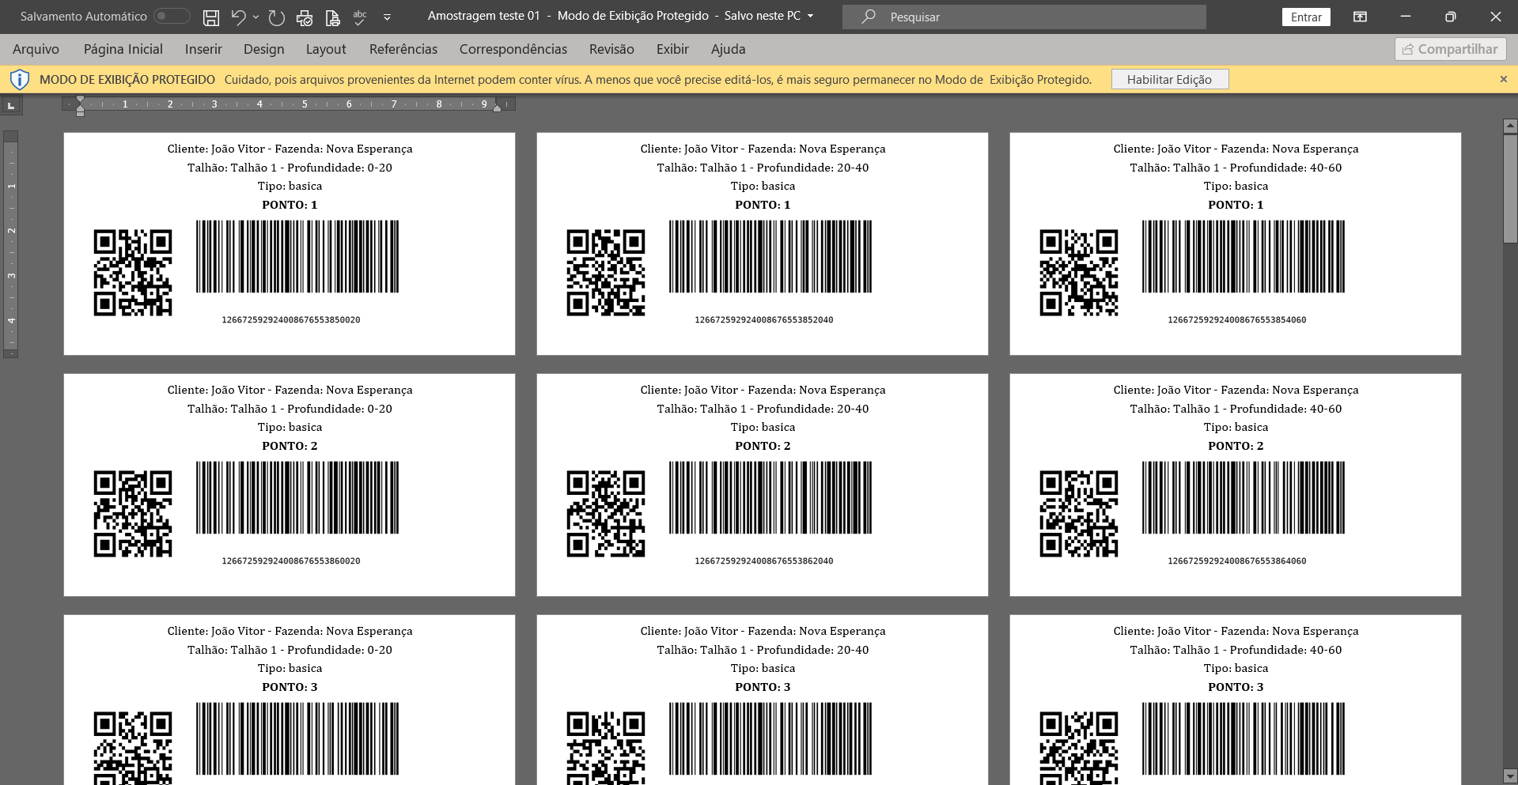1518x785 pixels.
Task: Open the Correspondências tab
Action: [513, 49]
